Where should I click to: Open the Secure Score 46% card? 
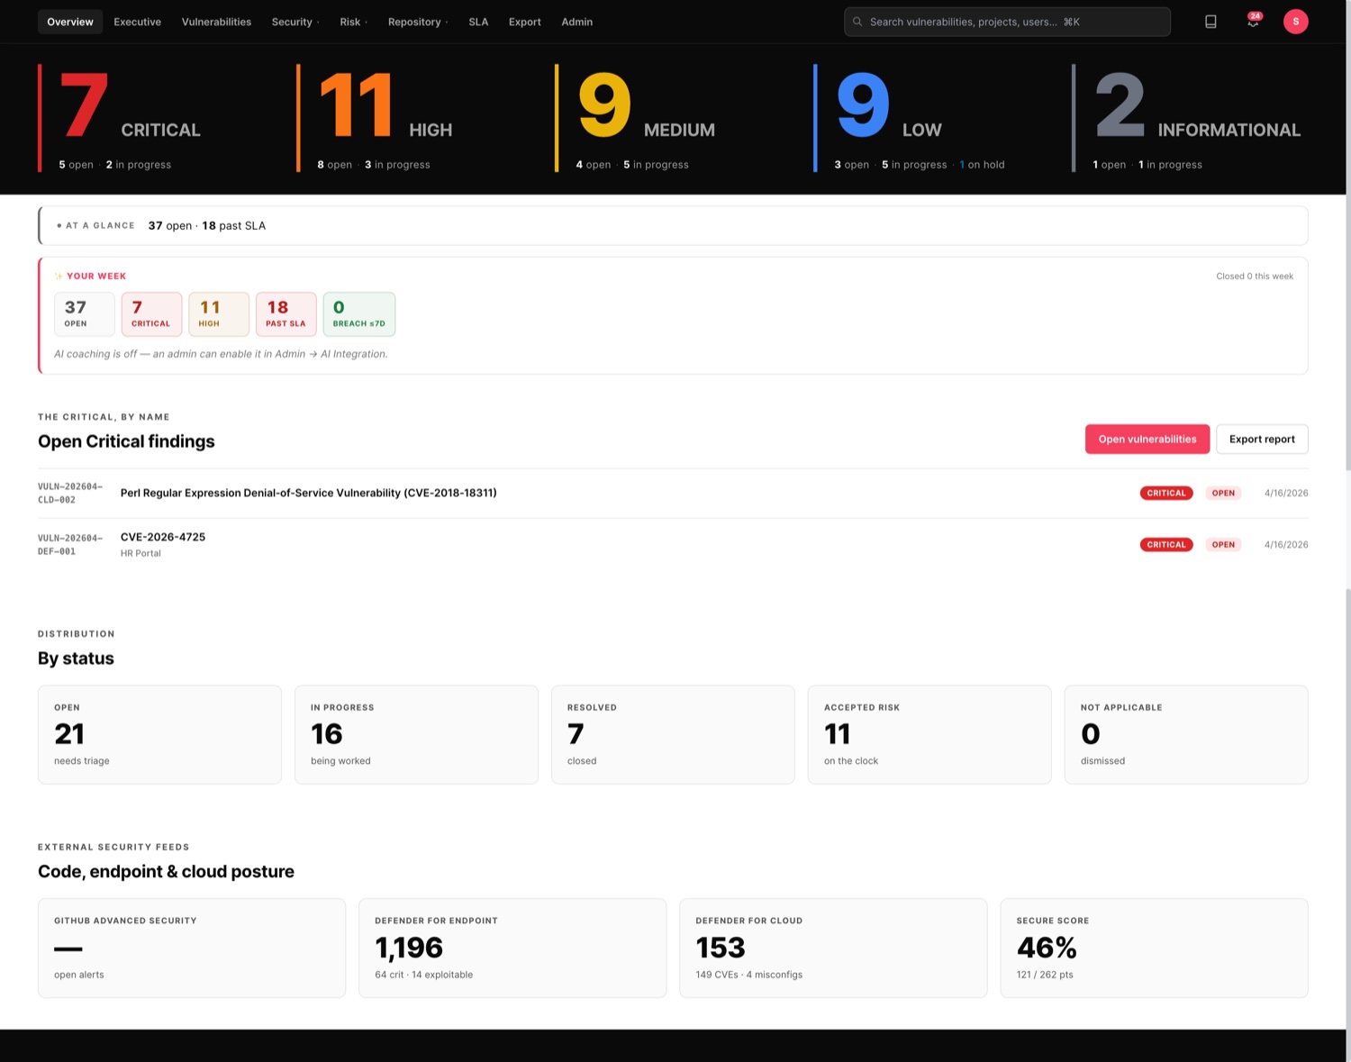pos(1154,948)
